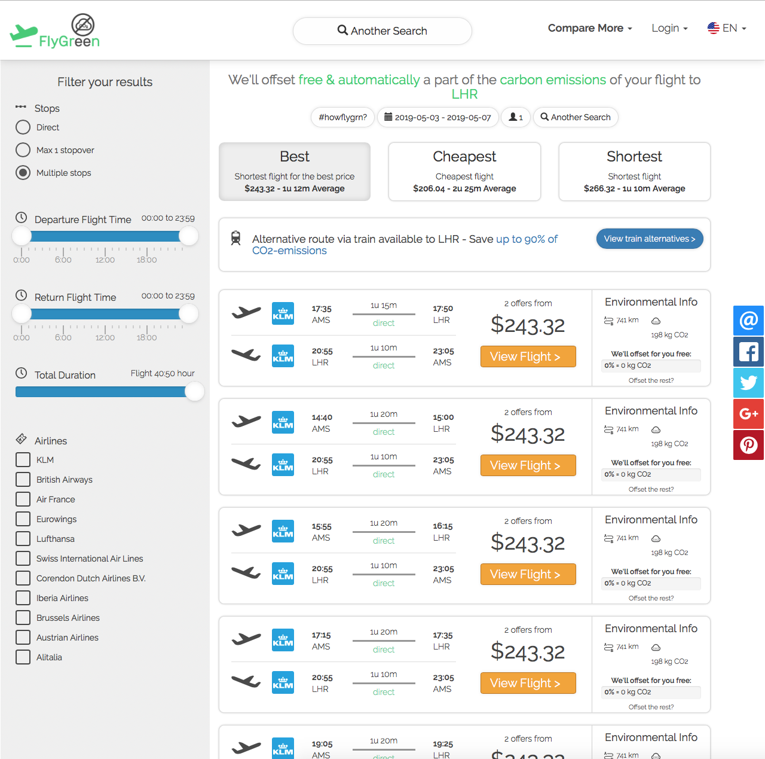
Task: Click the FlyGreen logo
Action: (55, 31)
